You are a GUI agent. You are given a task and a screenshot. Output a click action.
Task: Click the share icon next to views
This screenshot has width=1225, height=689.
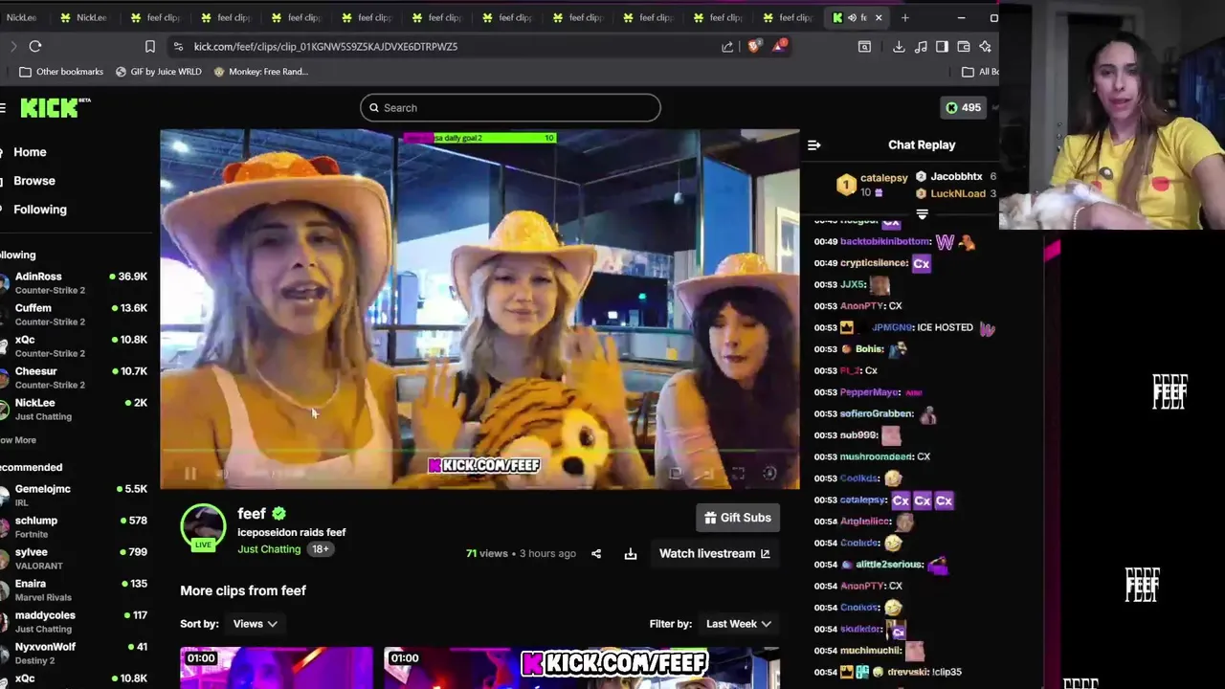pos(596,554)
